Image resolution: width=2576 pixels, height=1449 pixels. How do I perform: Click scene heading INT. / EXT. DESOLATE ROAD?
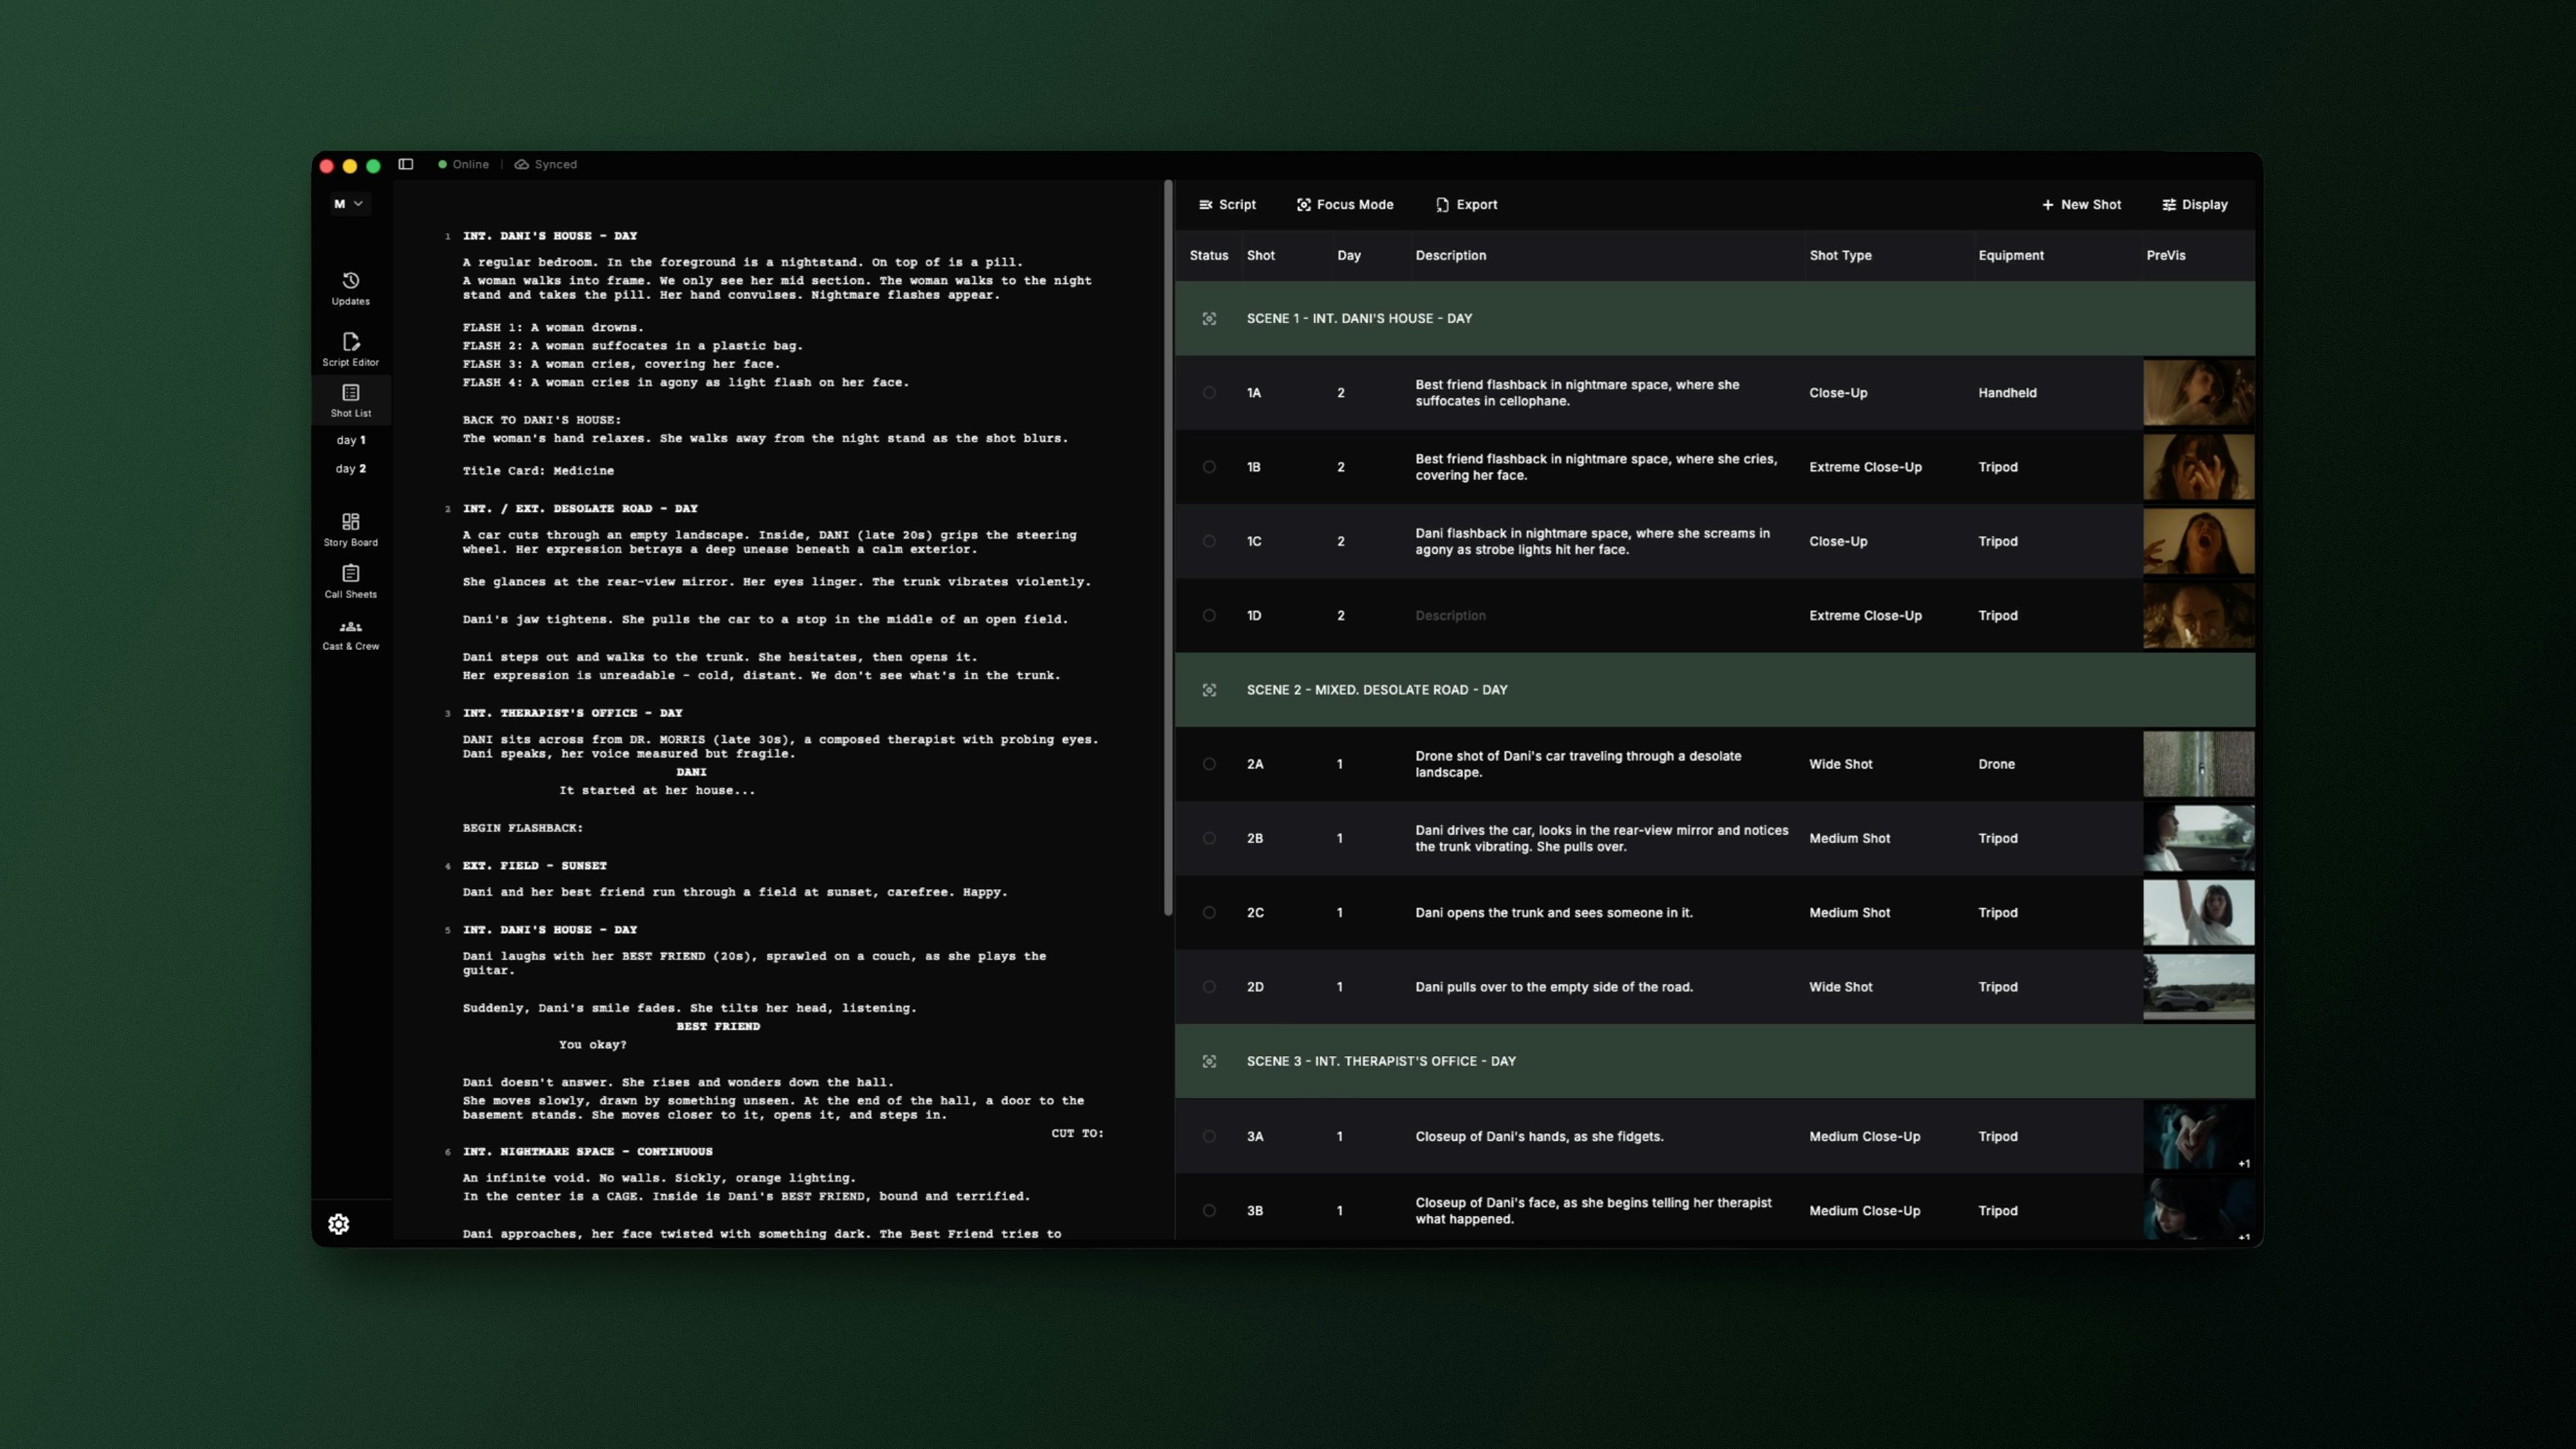point(580,508)
